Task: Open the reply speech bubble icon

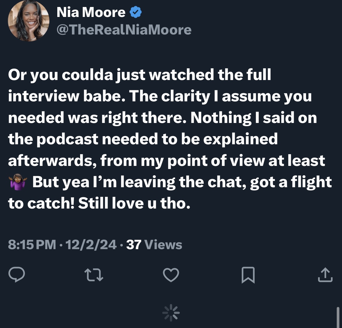Action: tap(17, 274)
